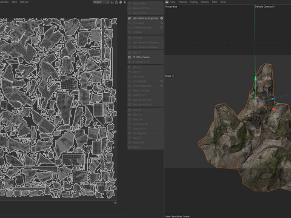Click the lock icon in texture view toolbar
Viewport: 291px width, 218px height.
coord(116,2)
